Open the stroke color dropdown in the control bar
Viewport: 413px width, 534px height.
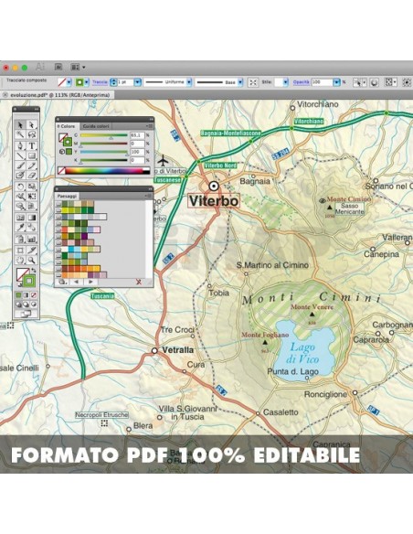coord(87,82)
